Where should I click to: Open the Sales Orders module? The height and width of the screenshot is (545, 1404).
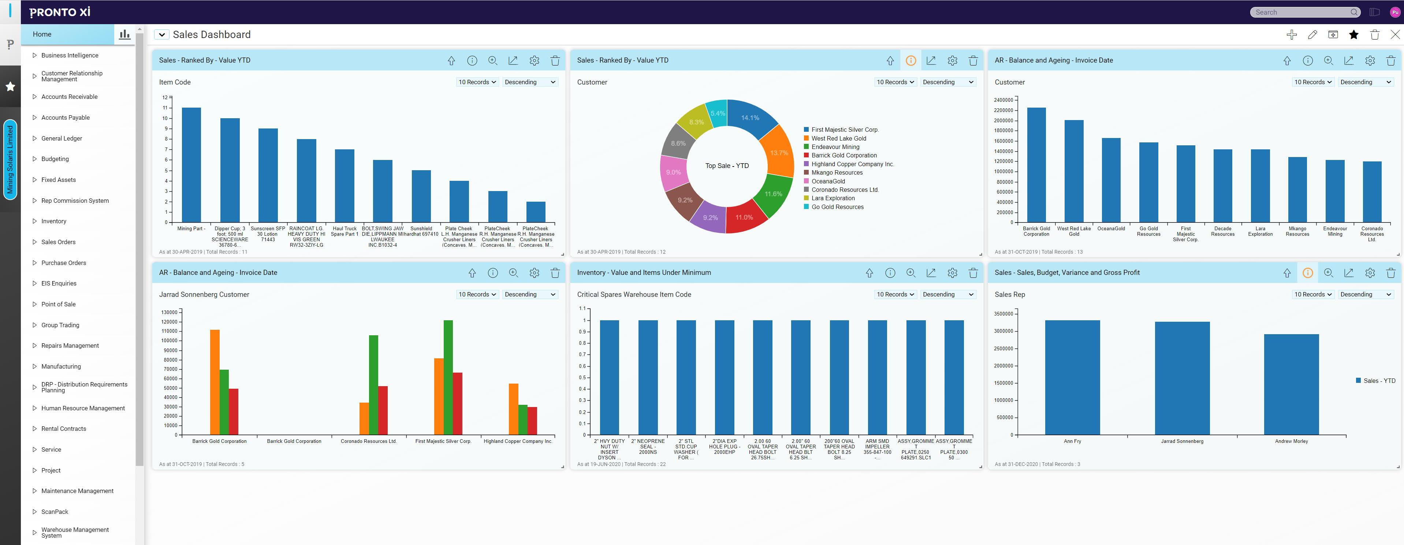pyautogui.click(x=58, y=242)
